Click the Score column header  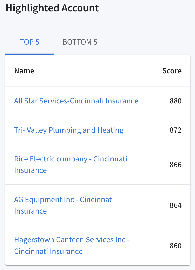pos(172,71)
